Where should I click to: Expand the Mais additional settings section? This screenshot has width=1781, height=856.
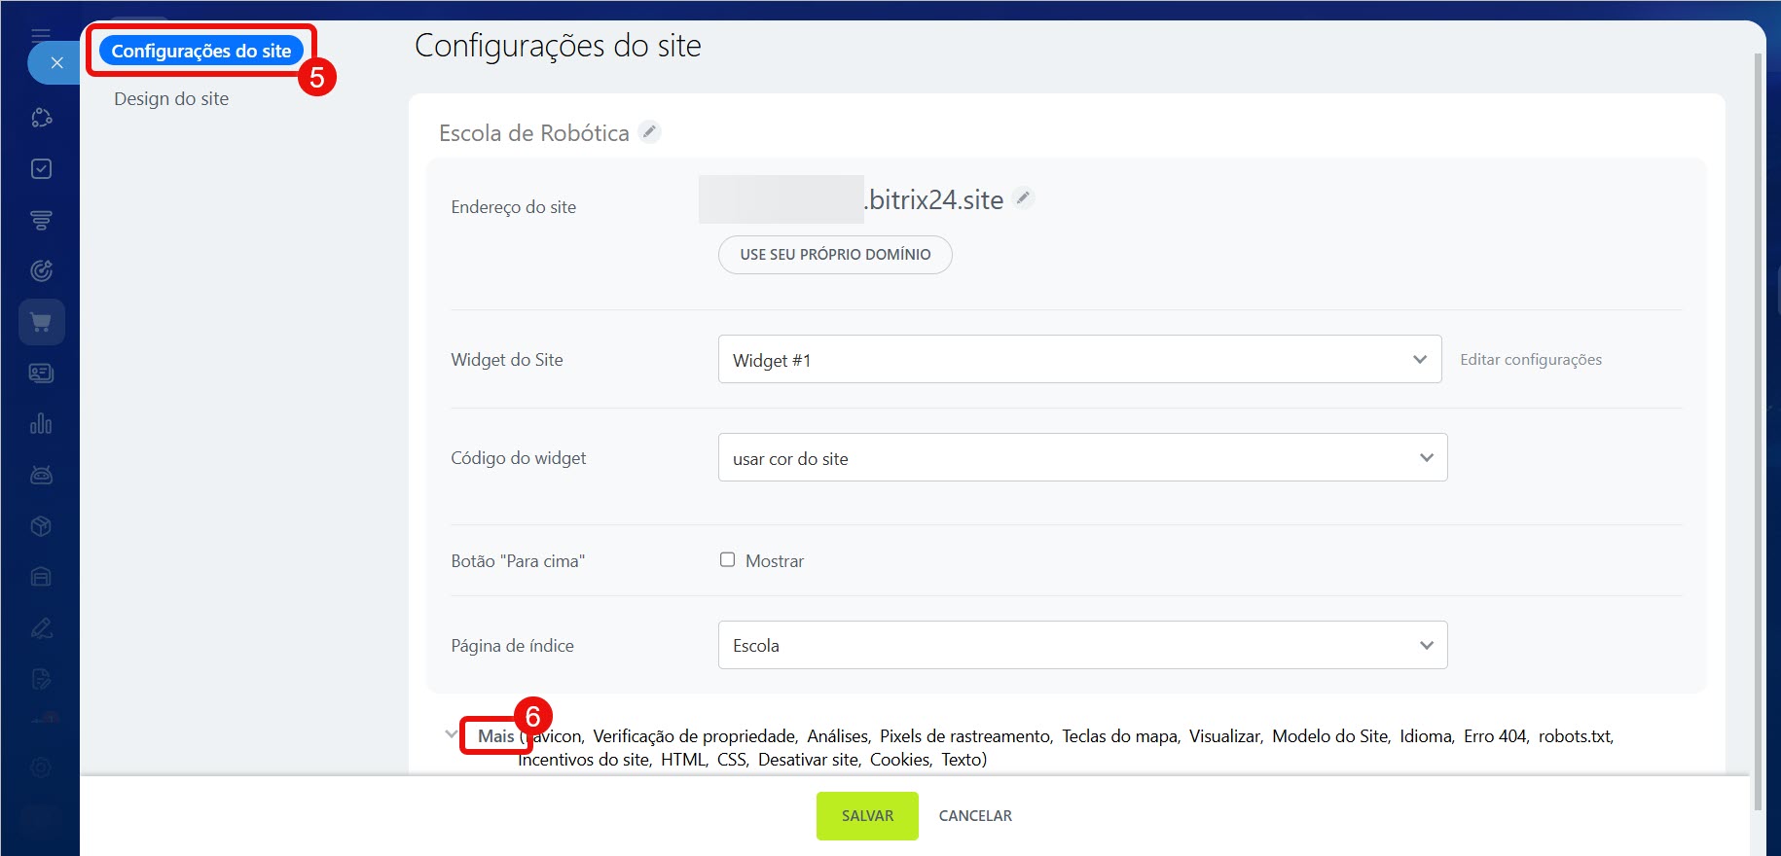[495, 736]
